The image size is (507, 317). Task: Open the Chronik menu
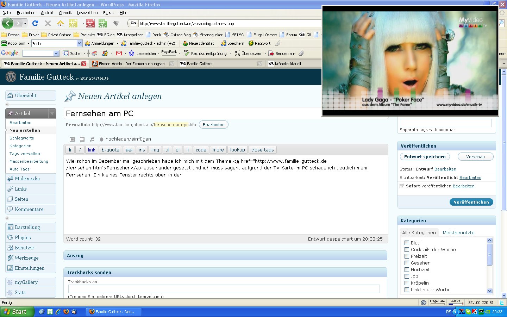tap(65, 13)
